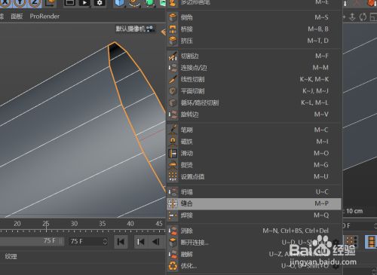The width and height of the screenshot is (377, 275).
Task: Open the 纹理 (Texture) material menu
Action: click(x=11, y=256)
